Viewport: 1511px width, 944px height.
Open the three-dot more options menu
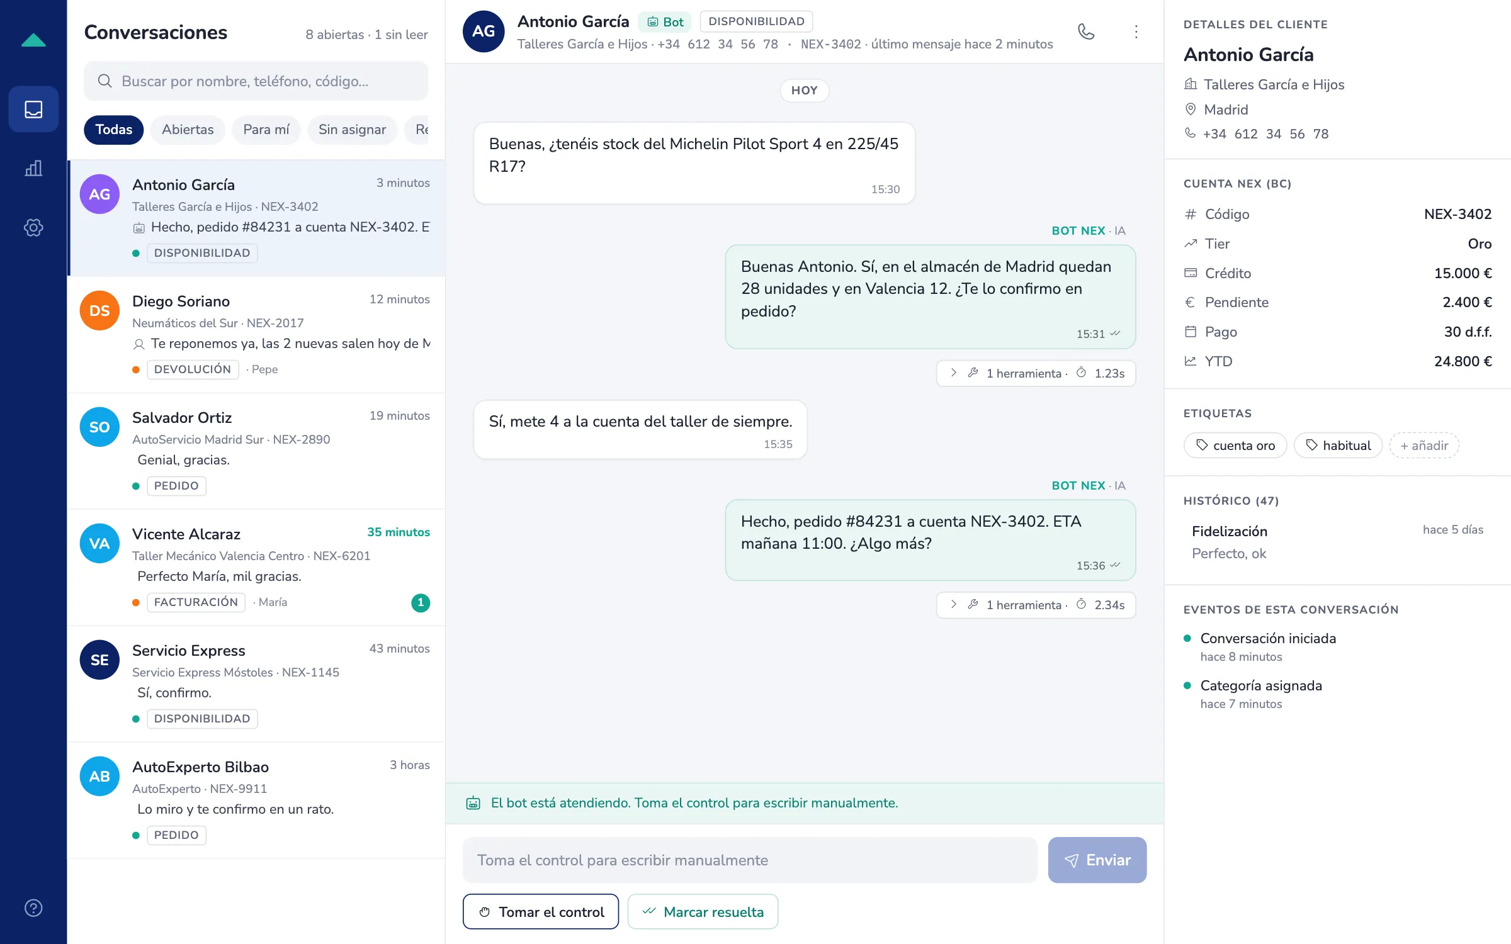point(1136,31)
